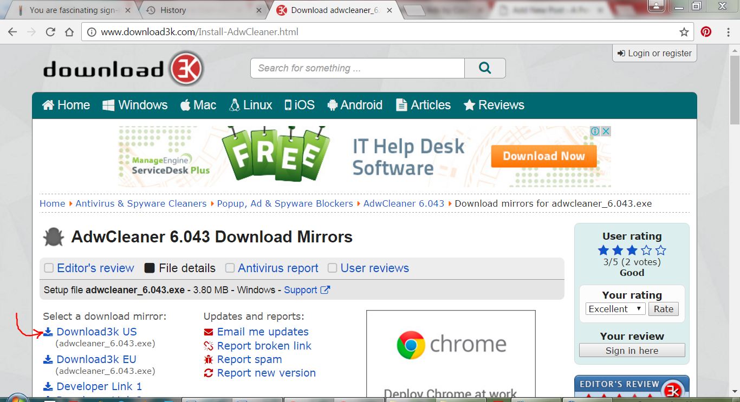This screenshot has width=740, height=402.
Task: Click the Support external link icon
Action: (x=326, y=289)
